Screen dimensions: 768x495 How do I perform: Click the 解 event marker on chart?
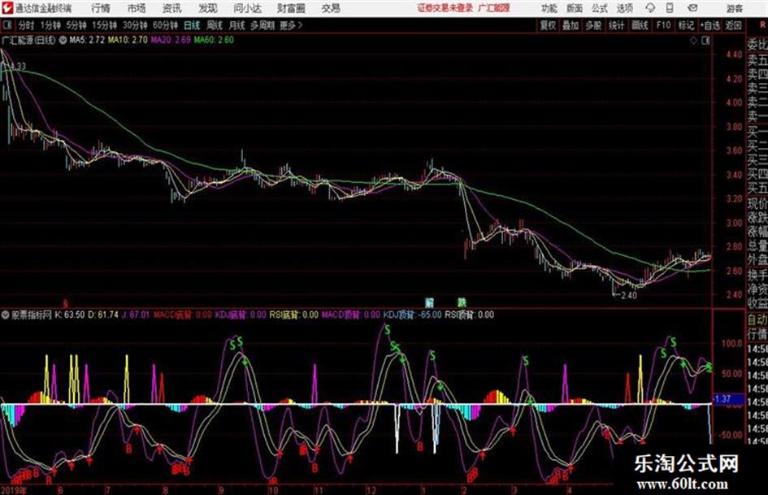(430, 302)
